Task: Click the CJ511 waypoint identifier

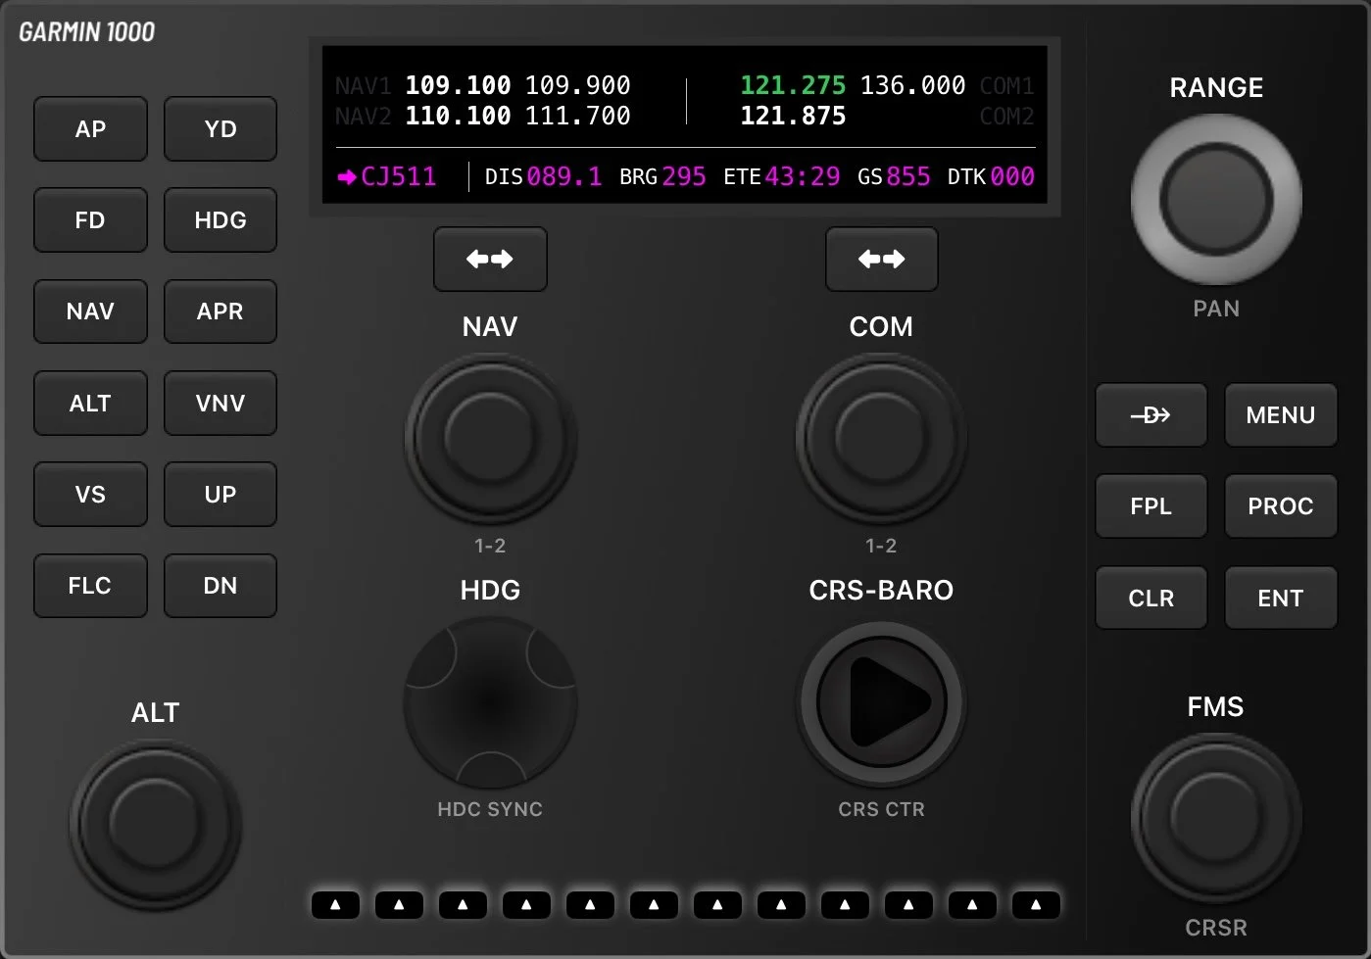Action: (x=398, y=176)
